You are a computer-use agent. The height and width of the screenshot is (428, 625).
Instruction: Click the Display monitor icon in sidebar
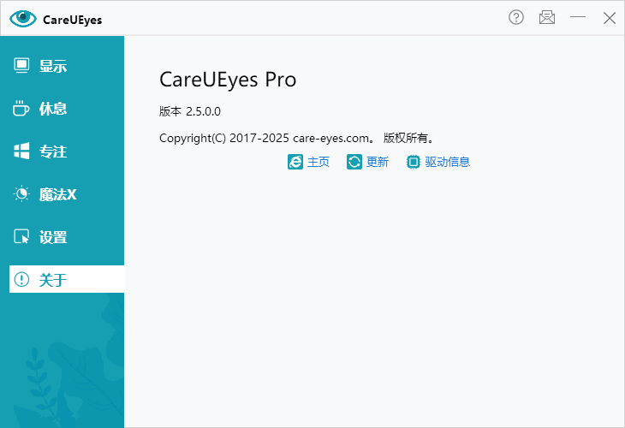pos(22,66)
